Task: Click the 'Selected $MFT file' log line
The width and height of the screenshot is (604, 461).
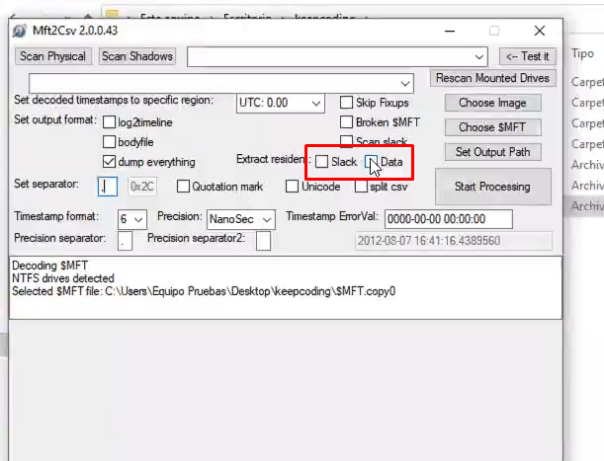Action: [x=204, y=291]
